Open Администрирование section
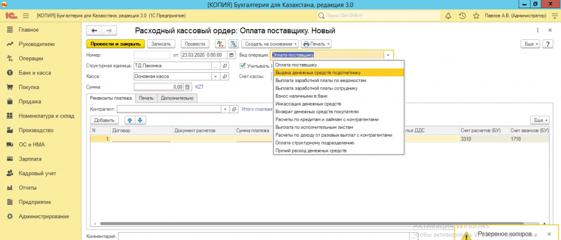561x240 pixels. (44, 216)
